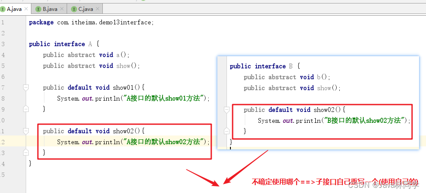Click the interface icon on B.java tab

point(38,9)
